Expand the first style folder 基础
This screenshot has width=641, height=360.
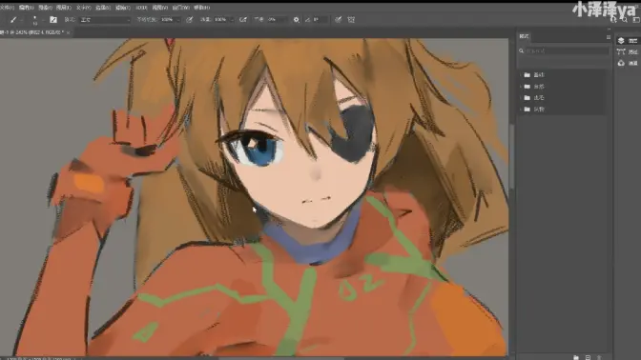tap(521, 75)
